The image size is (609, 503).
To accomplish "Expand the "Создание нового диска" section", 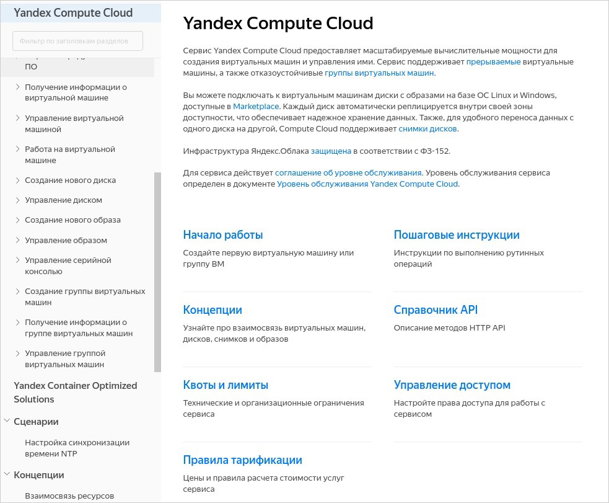I will coord(70,180).
